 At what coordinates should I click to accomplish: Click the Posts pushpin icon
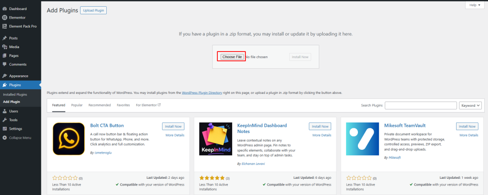[4, 38]
